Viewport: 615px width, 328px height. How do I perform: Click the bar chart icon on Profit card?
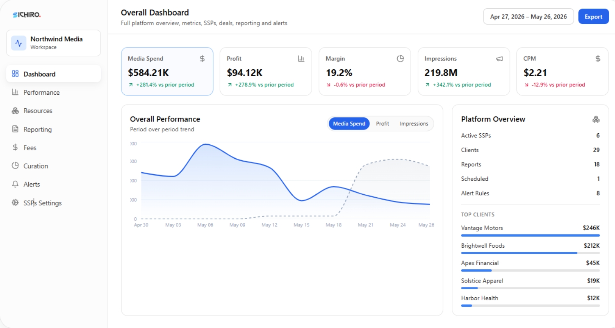coord(301,59)
